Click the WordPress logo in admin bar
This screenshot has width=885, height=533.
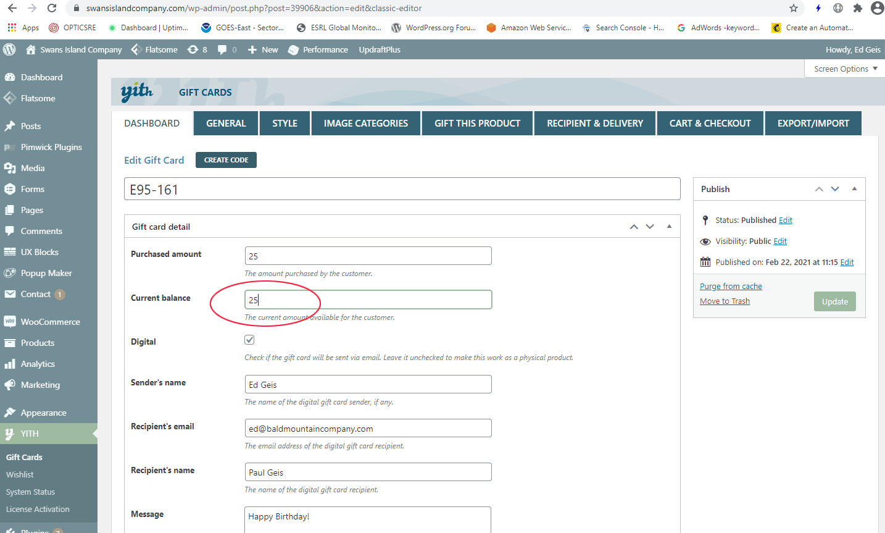coord(9,49)
